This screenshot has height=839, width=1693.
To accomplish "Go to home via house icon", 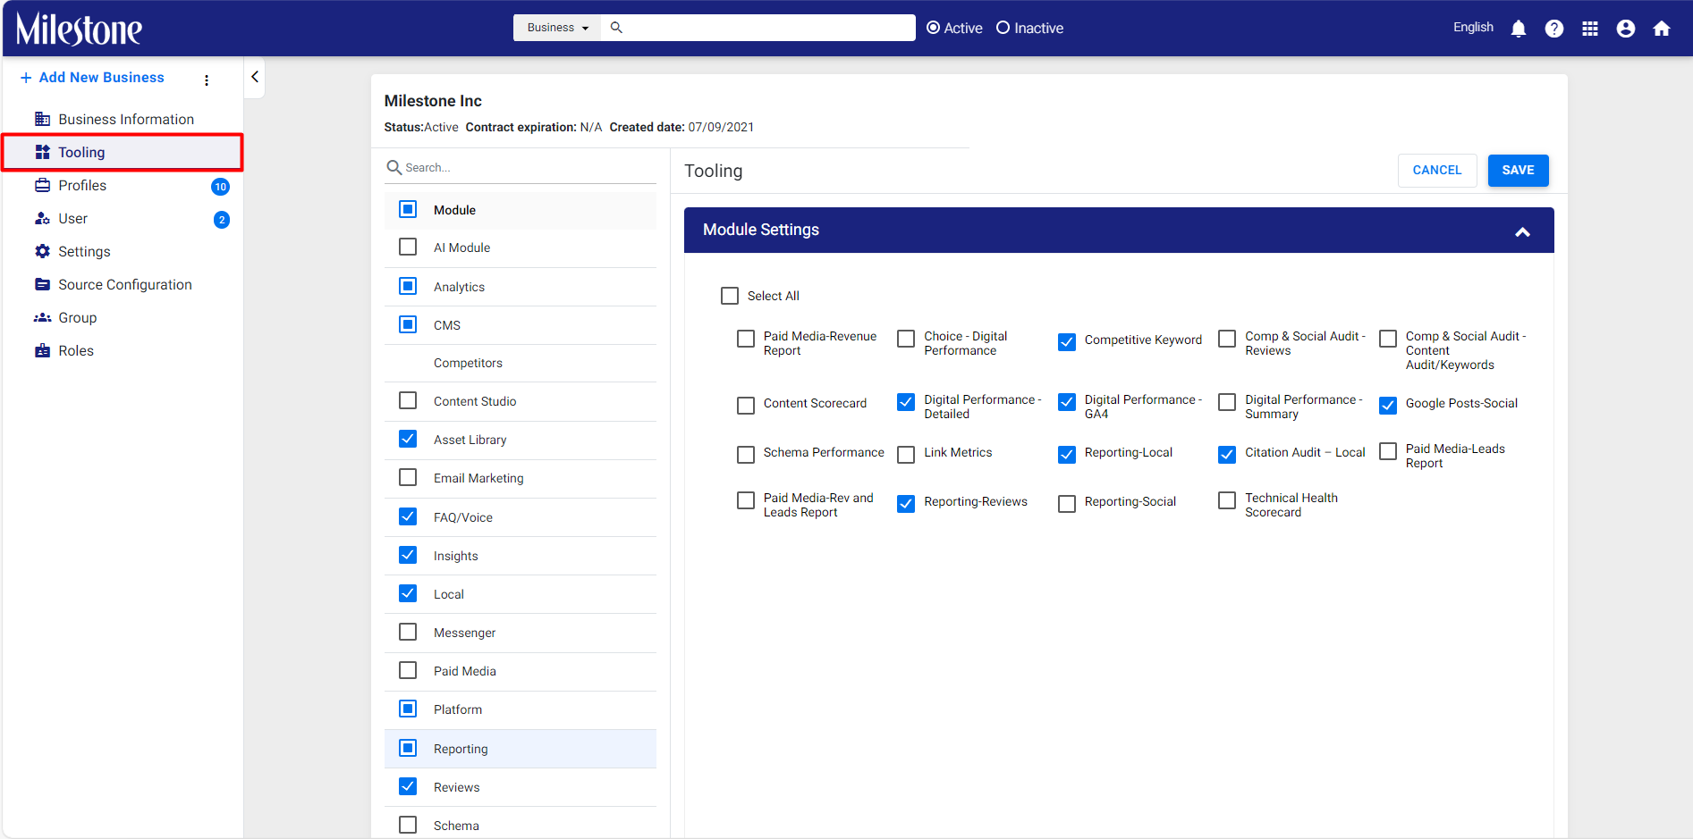I will tap(1662, 29).
